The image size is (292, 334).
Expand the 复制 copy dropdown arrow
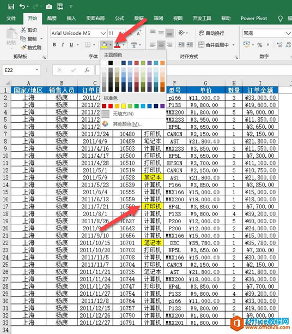click(41, 39)
